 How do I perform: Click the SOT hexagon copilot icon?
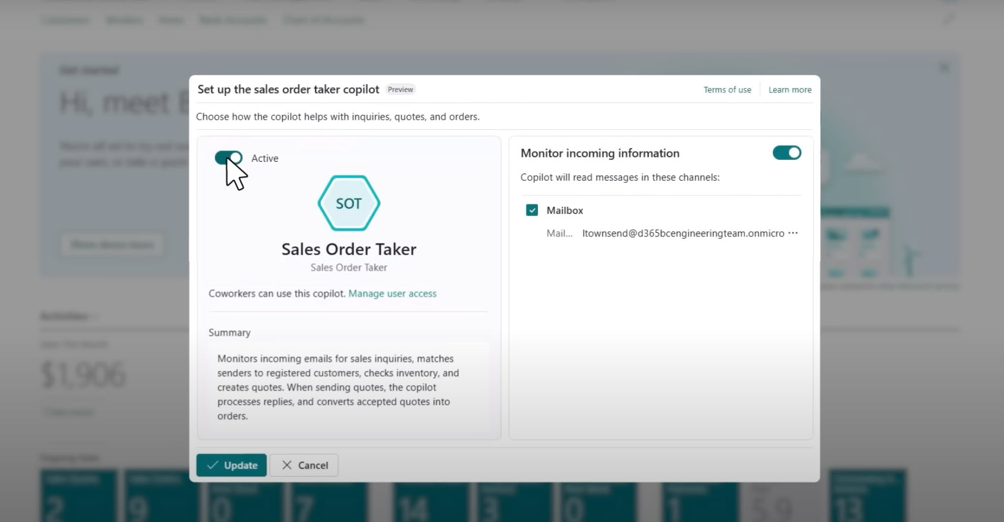[x=349, y=203]
